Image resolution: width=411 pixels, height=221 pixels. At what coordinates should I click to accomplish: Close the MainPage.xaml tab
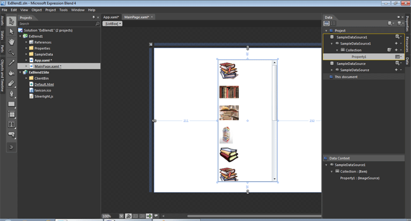[x=151, y=17]
